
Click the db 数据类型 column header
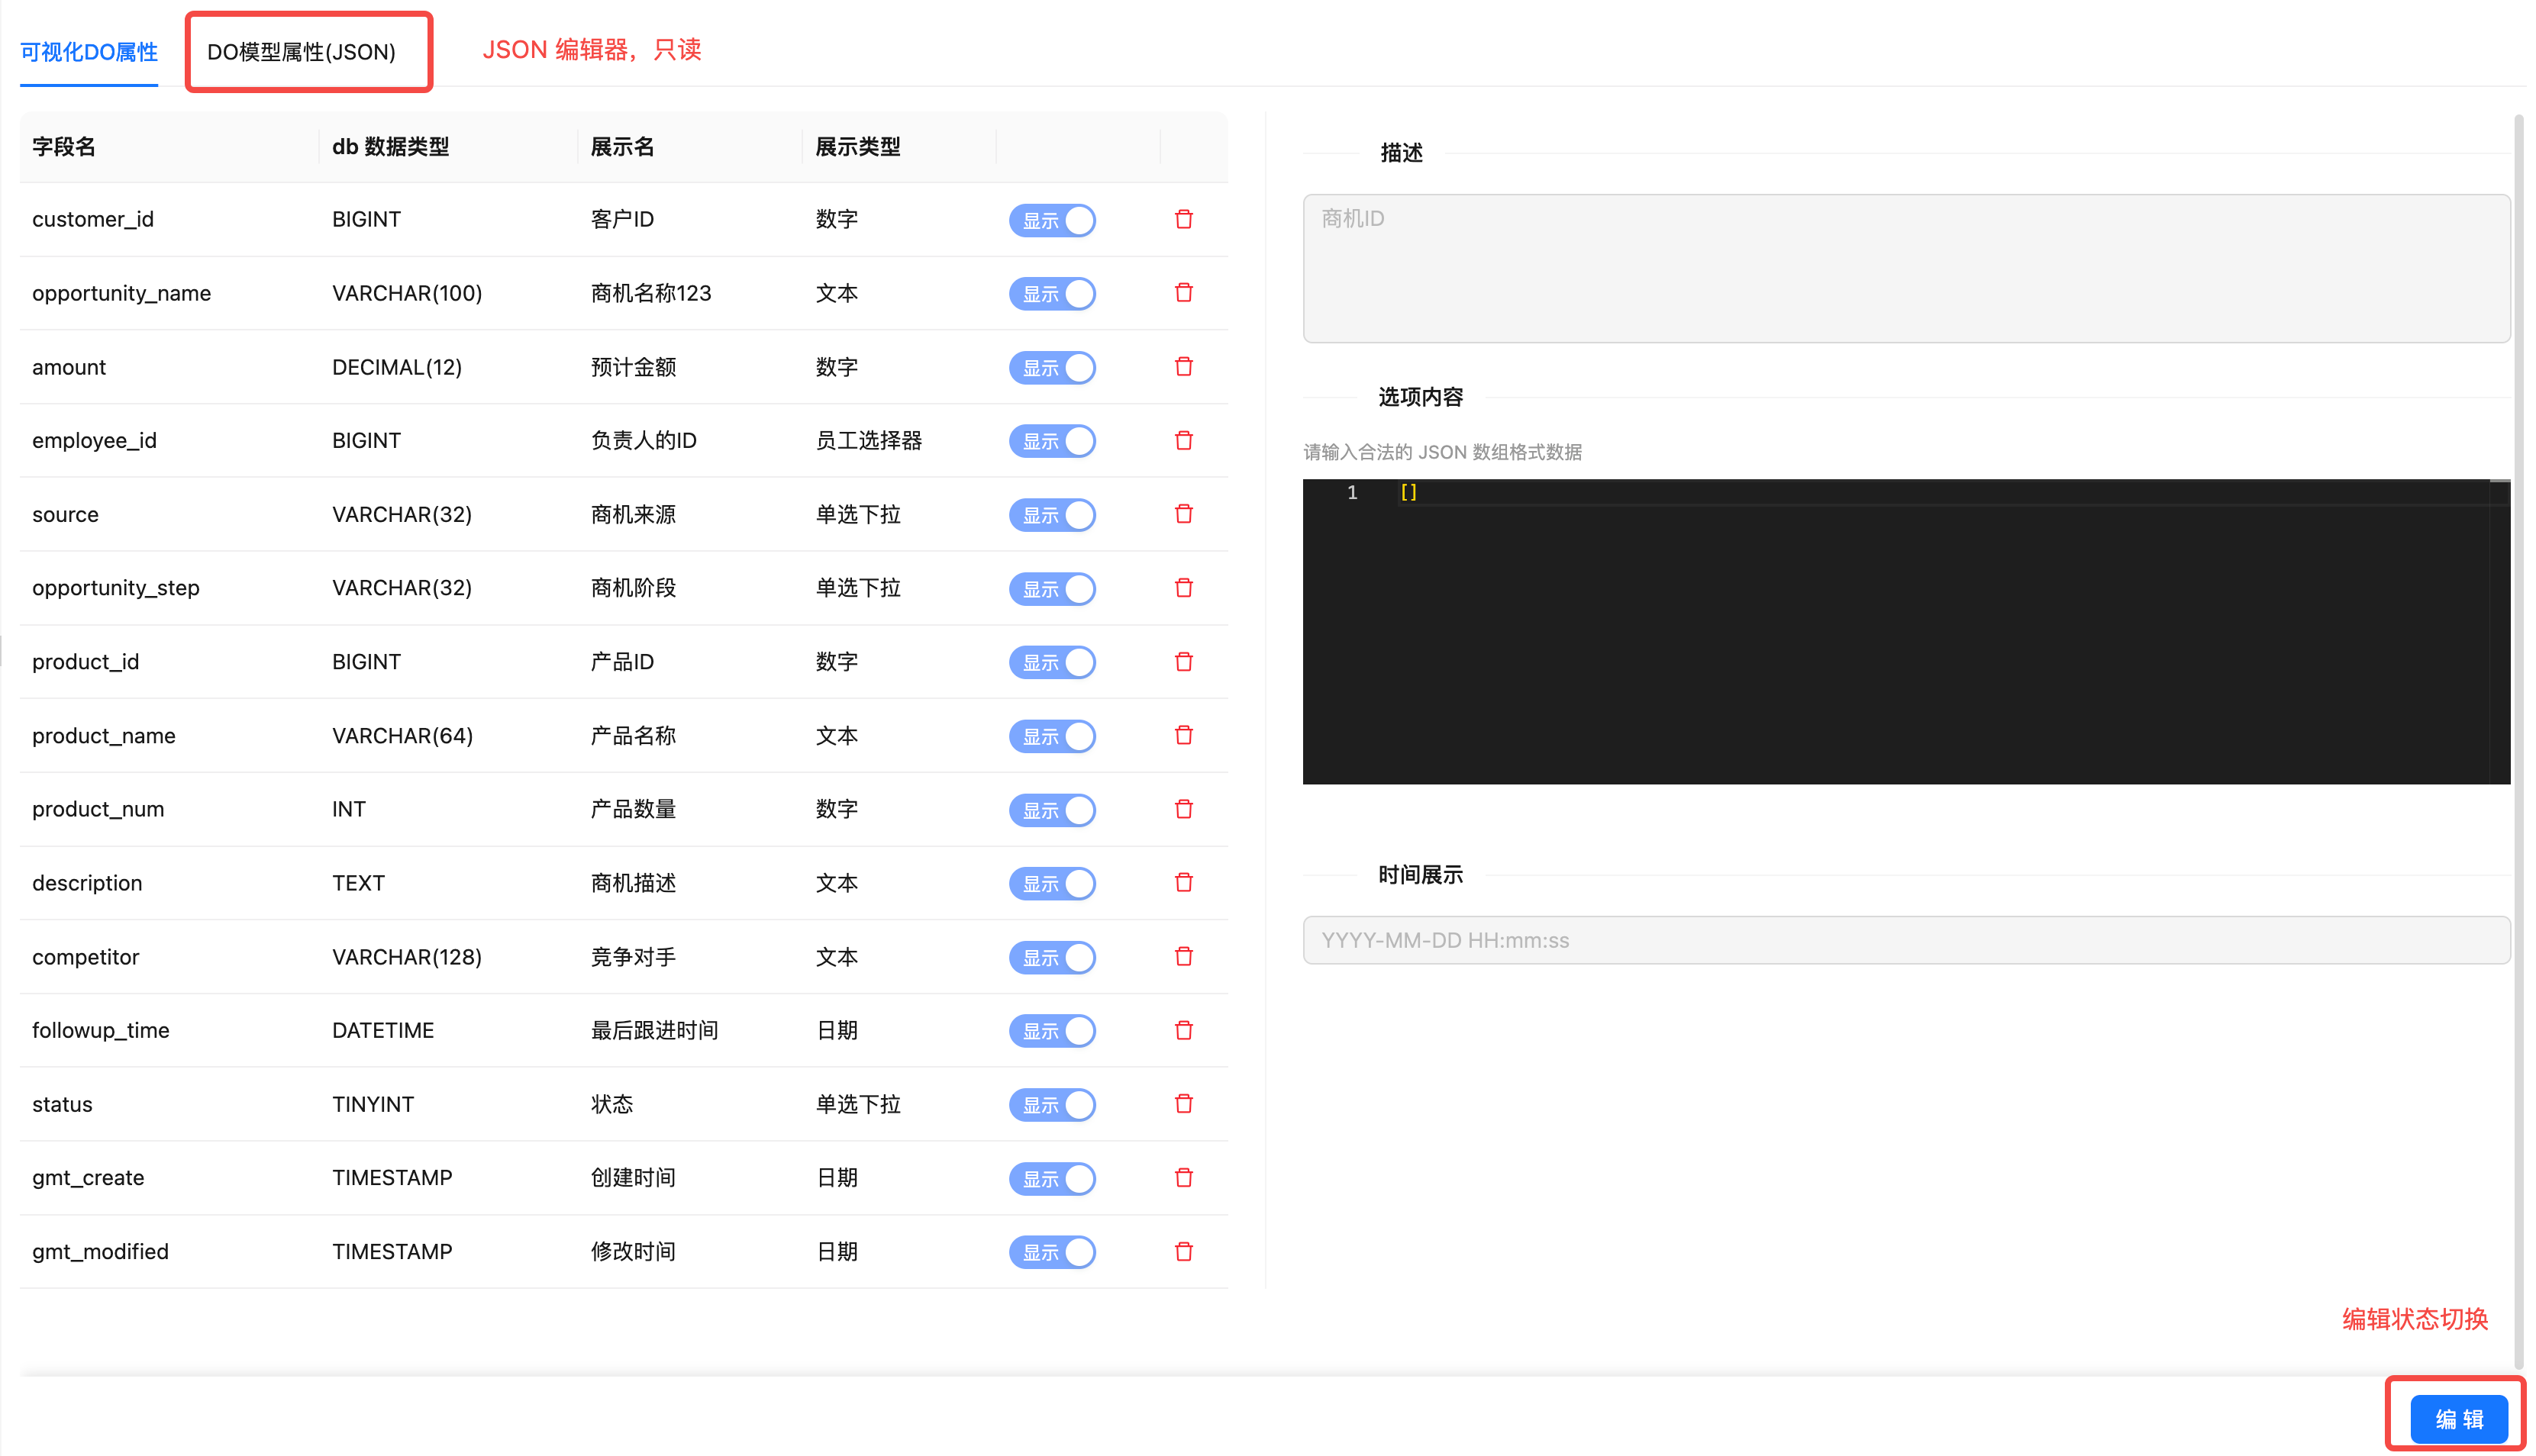[x=390, y=147]
